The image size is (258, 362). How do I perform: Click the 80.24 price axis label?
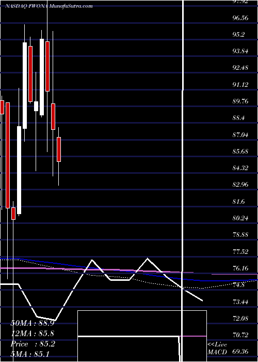click(240, 218)
